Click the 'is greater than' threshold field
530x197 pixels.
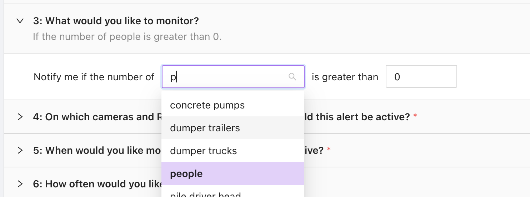[x=421, y=76]
